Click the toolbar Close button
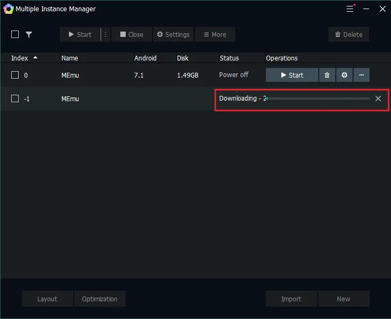391x319 pixels. 132,34
